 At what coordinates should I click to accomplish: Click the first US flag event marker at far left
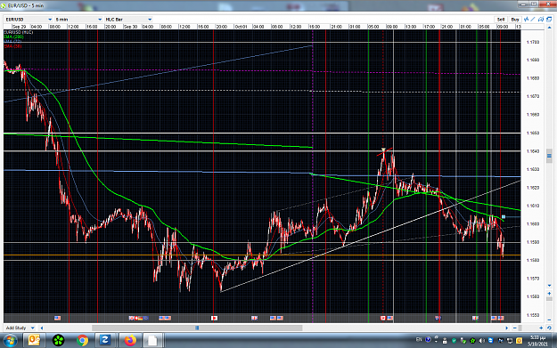point(58,319)
